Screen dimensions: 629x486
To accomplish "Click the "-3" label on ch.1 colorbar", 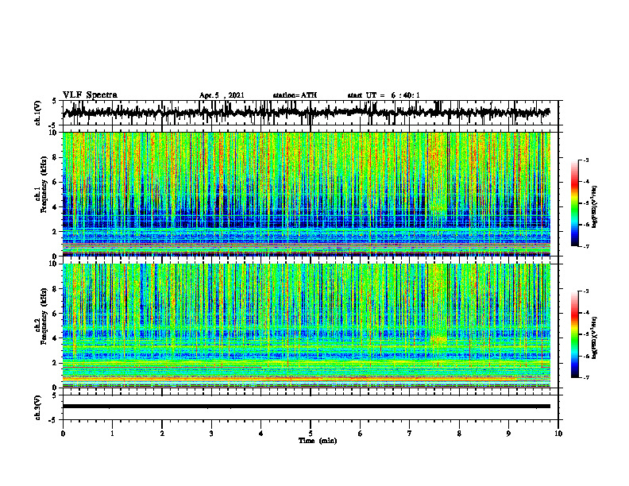I will click(x=585, y=160).
